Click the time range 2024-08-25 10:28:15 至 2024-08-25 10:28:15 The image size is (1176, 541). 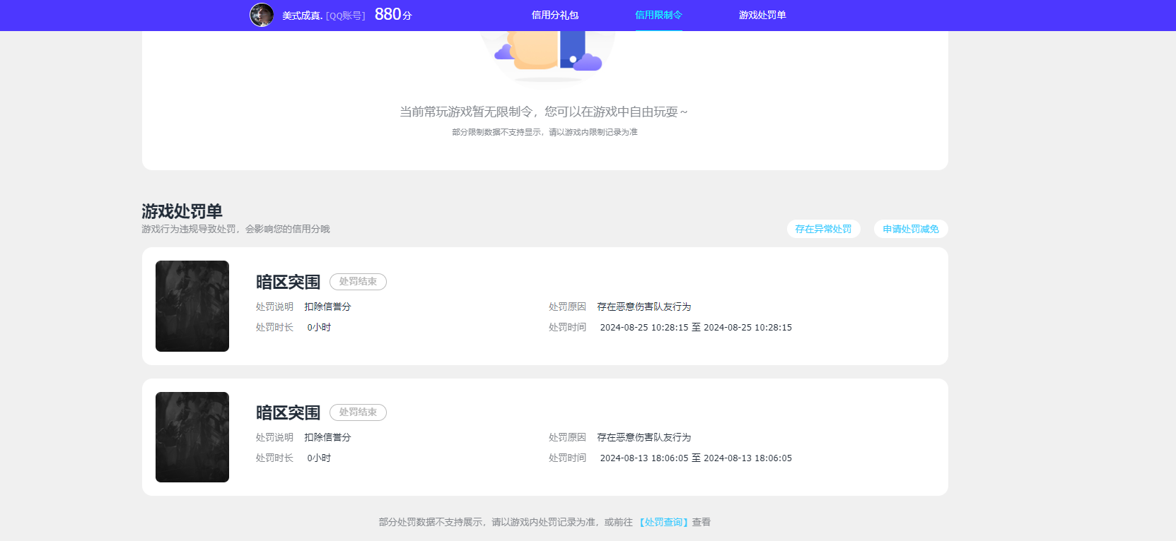696,327
